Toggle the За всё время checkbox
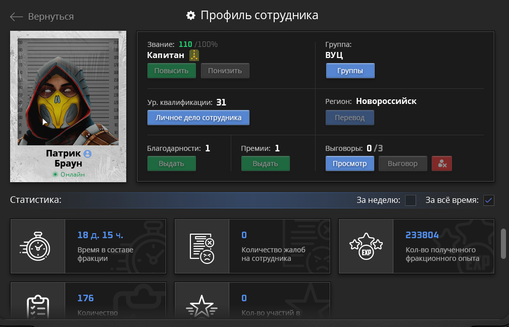This screenshot has width=509, height=327. [x=489, y=200]
